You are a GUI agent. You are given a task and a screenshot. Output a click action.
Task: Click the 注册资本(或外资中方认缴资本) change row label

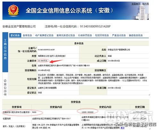[x=17, y=112]
